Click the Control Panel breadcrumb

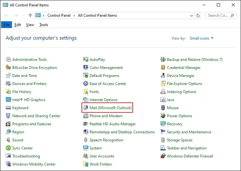[59, 15]
